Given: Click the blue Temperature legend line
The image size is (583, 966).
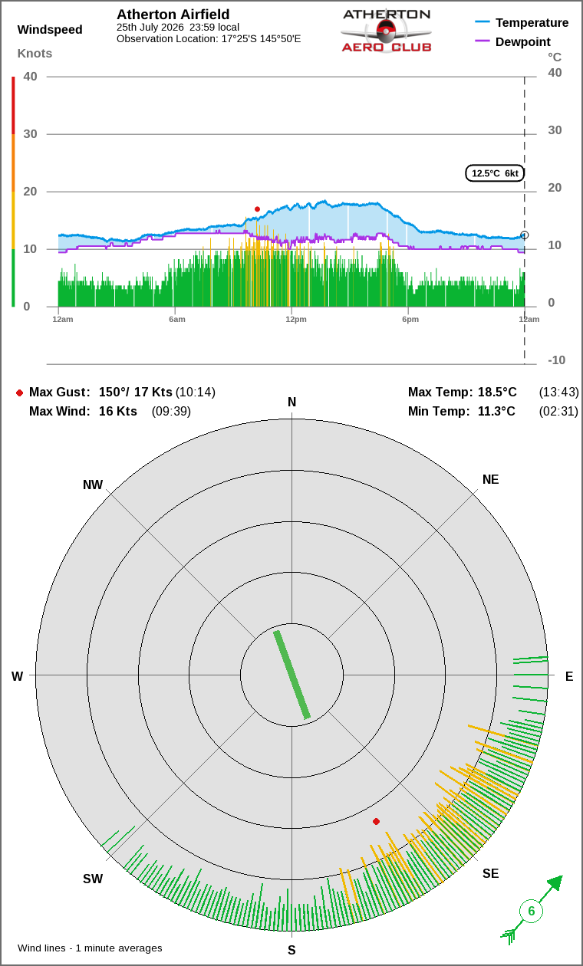Looking at the screenshot, I should [483, 22].
